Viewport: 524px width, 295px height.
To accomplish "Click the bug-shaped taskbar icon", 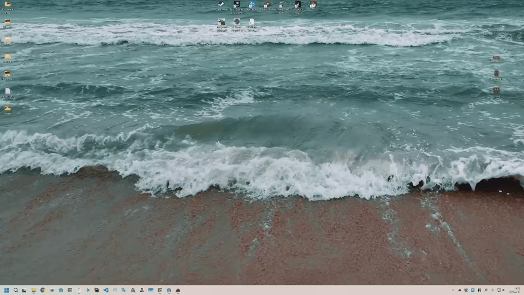I will point(133,290).
